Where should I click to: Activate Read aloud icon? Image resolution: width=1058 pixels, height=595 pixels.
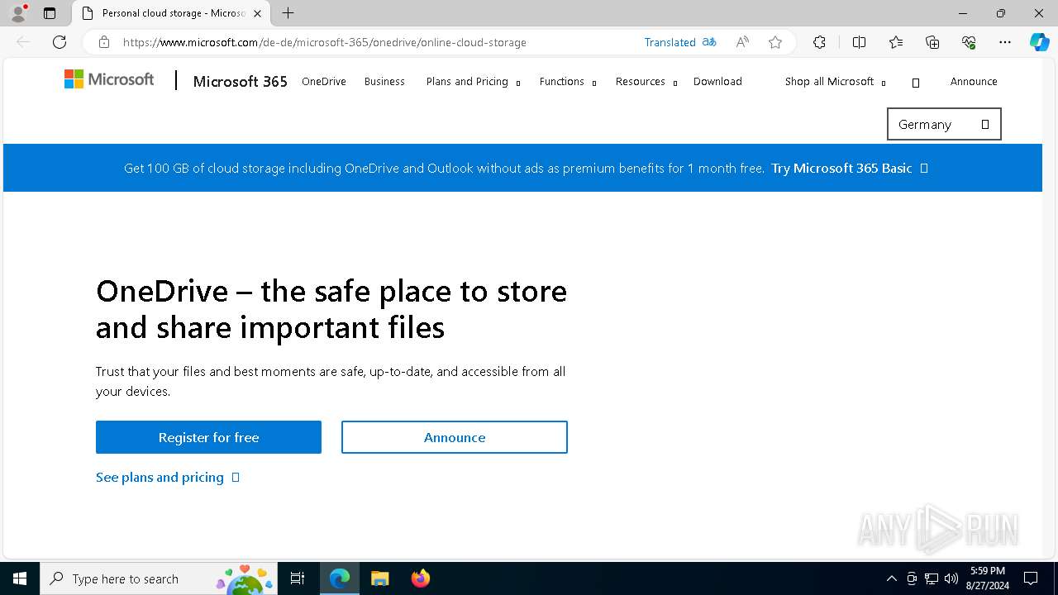742,42
